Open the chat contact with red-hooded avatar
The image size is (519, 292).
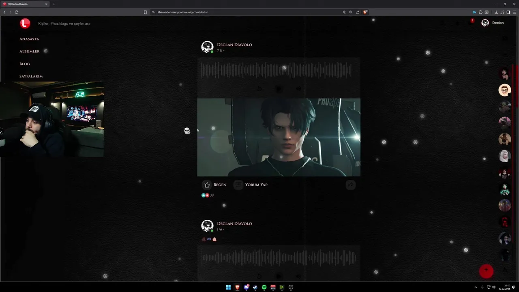coord(504,222)
